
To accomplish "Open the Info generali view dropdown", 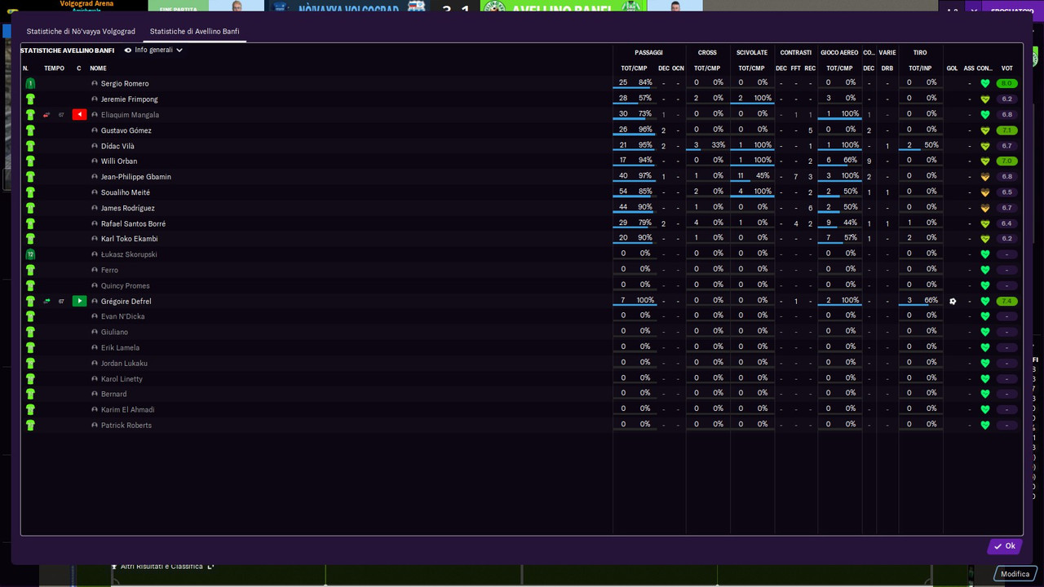I will [x=154, y=50].
